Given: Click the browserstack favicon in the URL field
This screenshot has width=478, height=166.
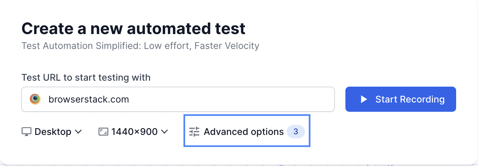Looking at the screenshot, I should coord(35,99).
